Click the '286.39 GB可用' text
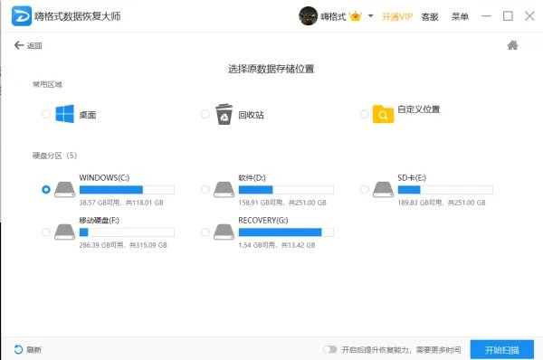 tap(101, 245)
